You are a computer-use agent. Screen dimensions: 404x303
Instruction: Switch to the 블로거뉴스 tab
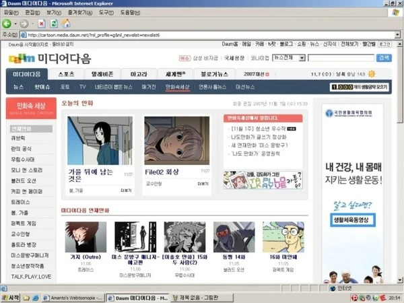[214, 74]
